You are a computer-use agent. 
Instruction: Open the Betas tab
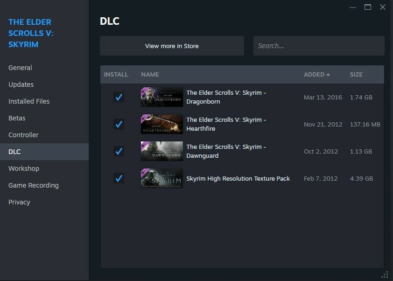point(44,118)
